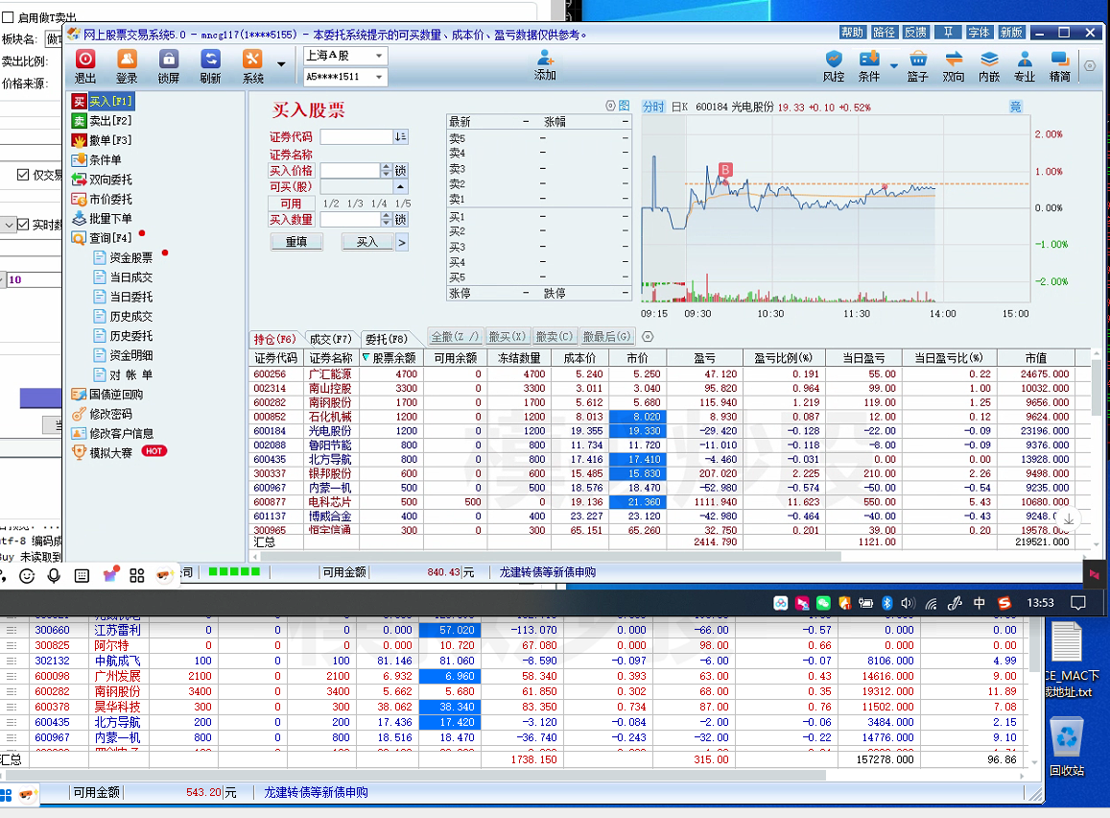Image resolution: width=1110 pixels, height=818 pixels.
Task: Click the 重填 reset button
Action: pos(296,243)
